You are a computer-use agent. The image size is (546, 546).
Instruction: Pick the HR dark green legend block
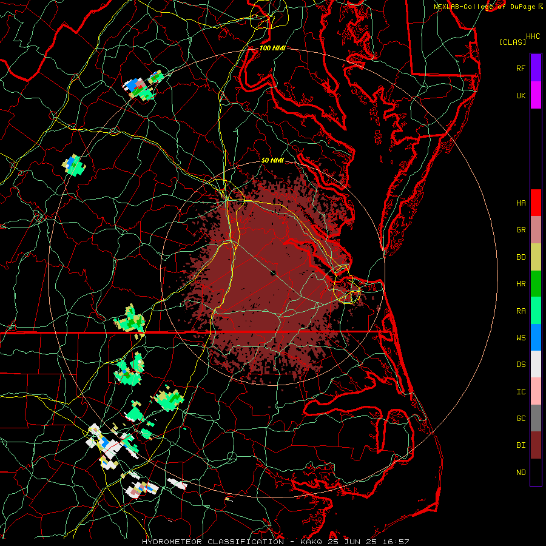536,283
